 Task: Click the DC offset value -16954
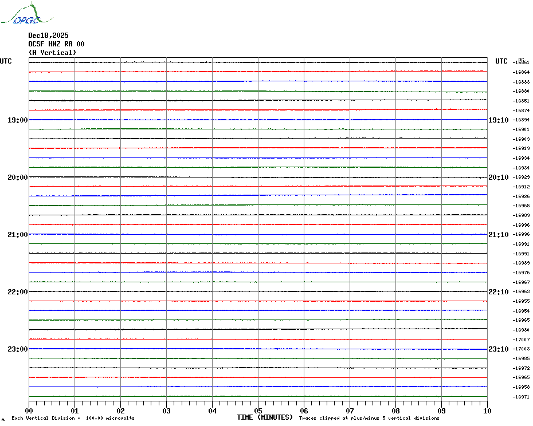521,311
